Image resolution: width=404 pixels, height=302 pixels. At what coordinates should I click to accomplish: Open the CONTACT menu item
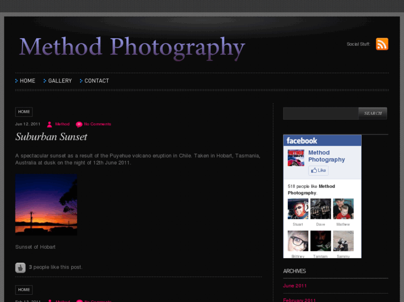pyautogui.click(x=96, y=81)
